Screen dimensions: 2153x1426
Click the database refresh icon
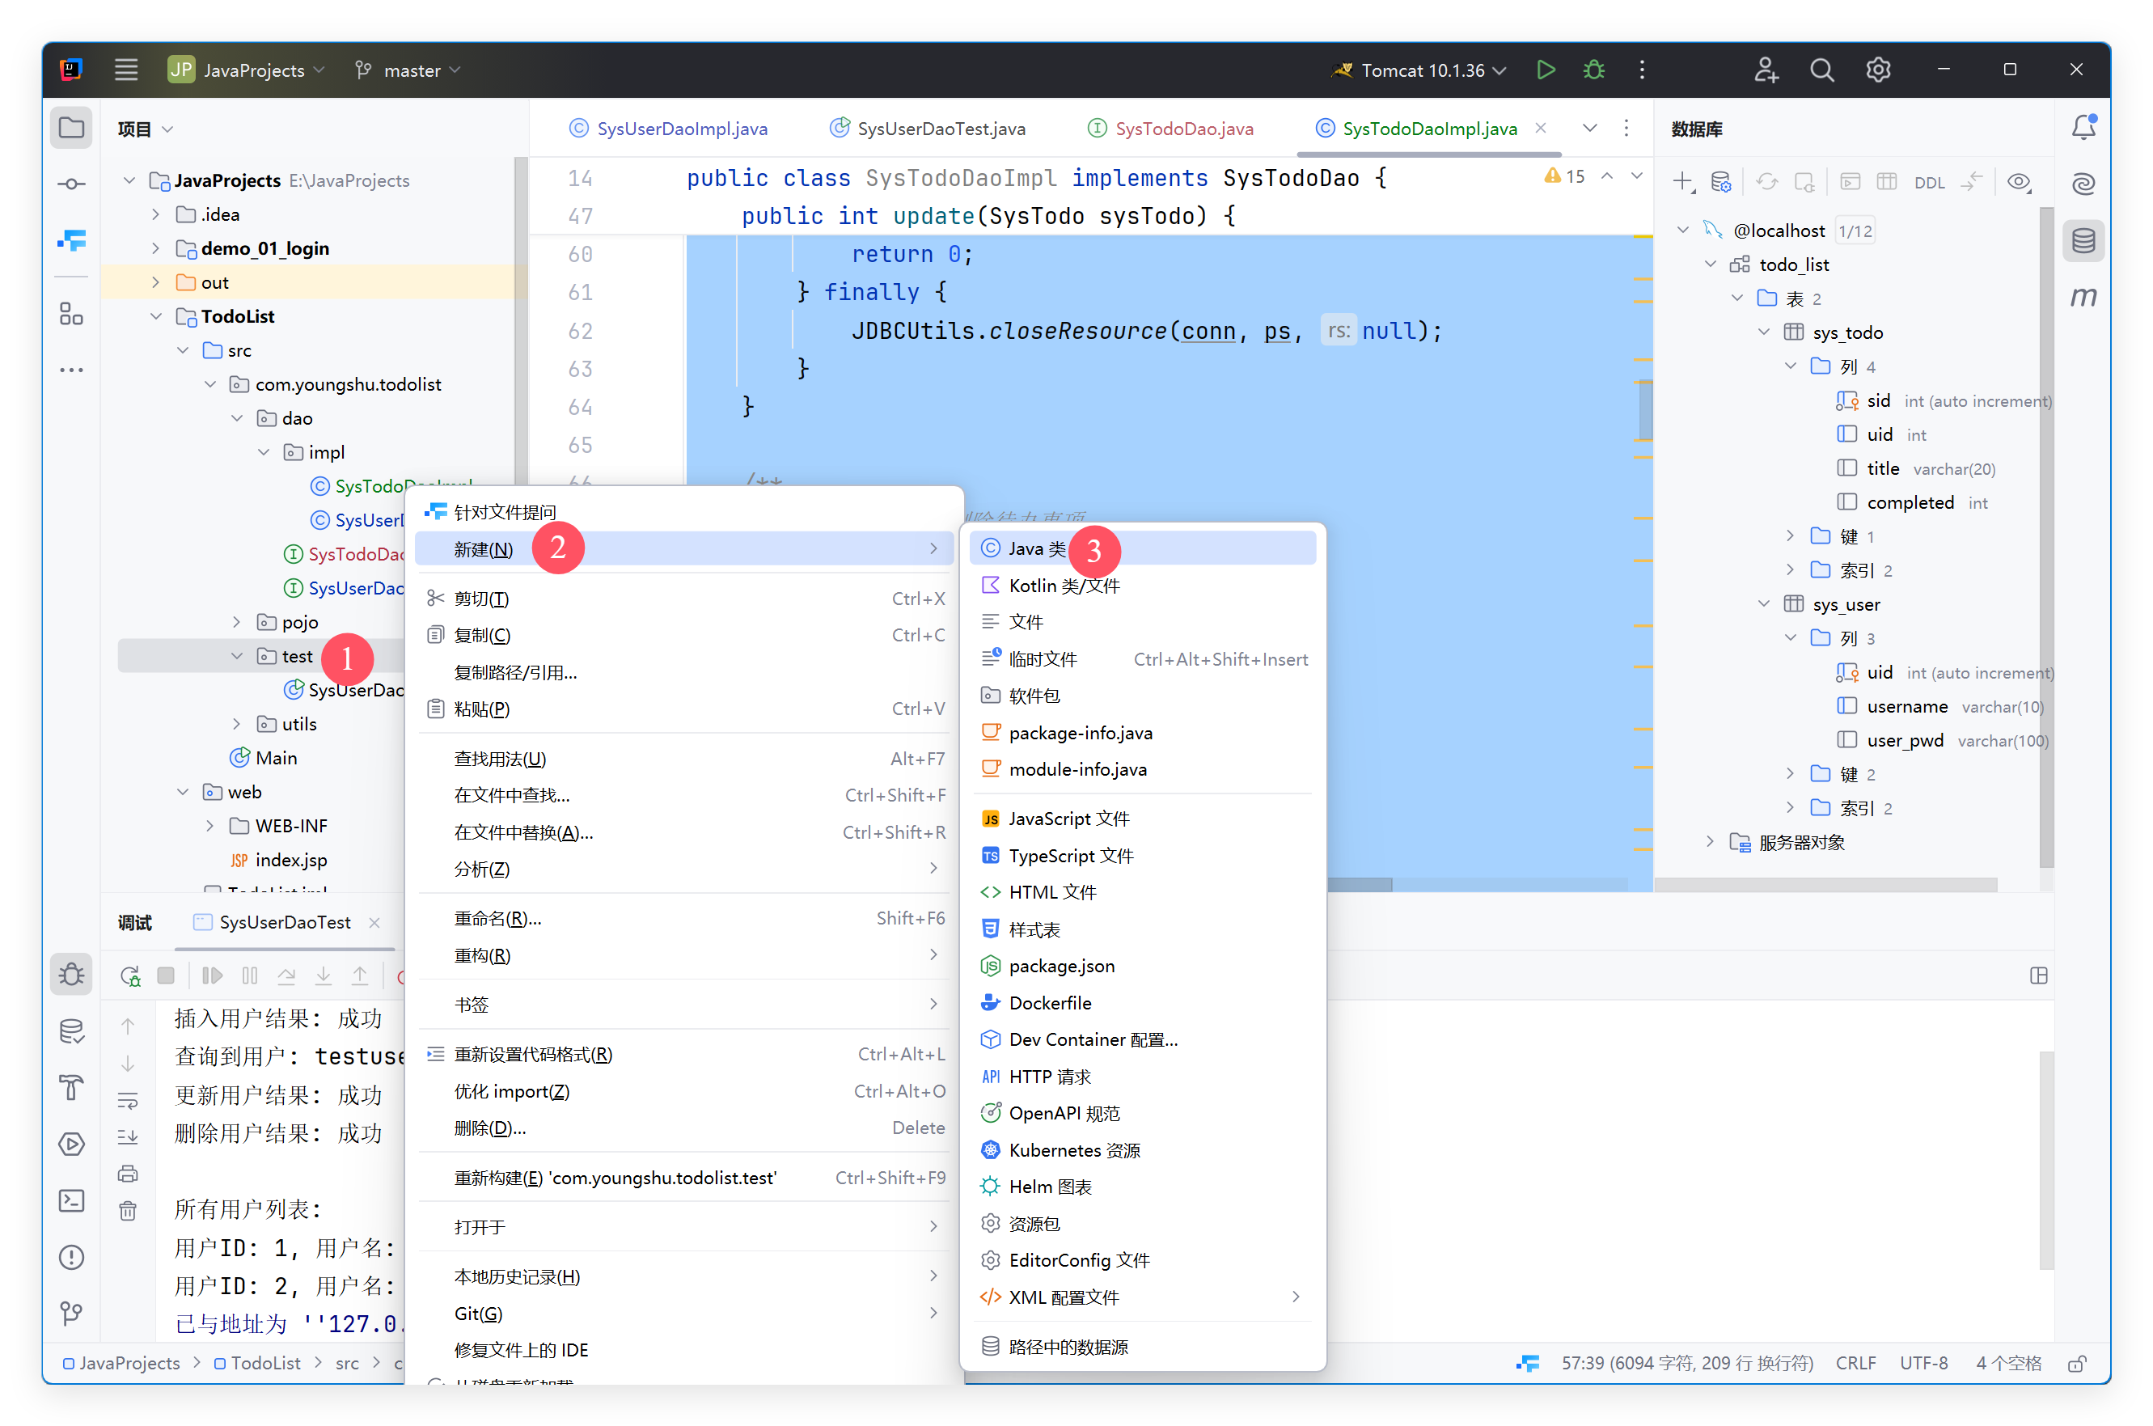tap(1766, 182)
